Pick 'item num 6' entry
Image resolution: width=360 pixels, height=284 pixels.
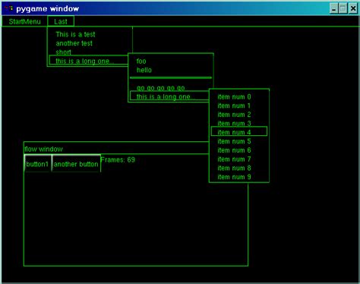coord(234,150)
